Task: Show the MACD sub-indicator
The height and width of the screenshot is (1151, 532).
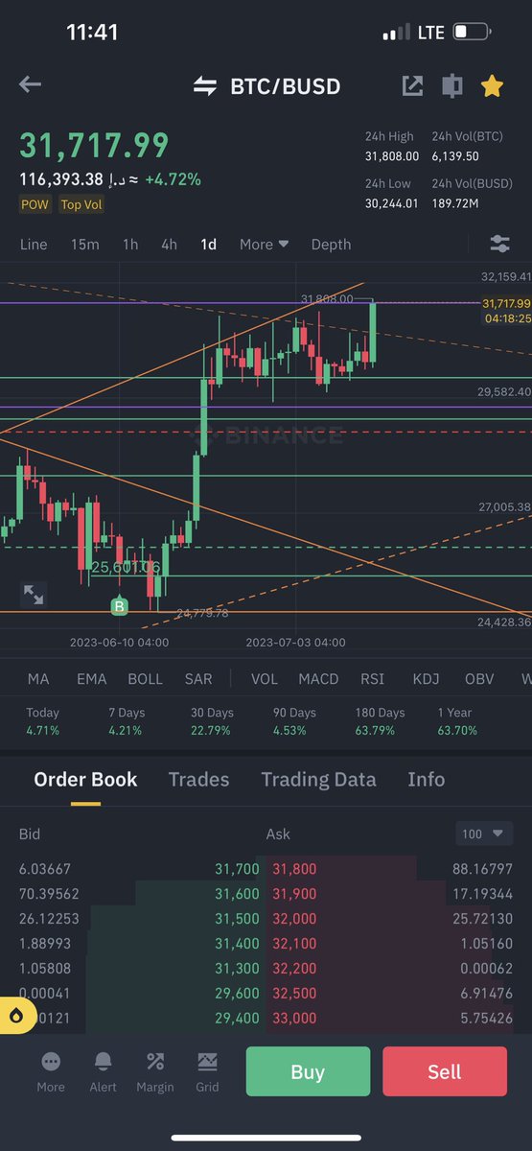Action: tap(318, 678)
